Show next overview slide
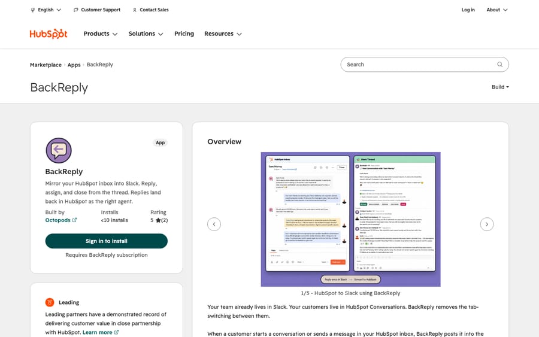This screenshot has height=337, width=539. 487,224
